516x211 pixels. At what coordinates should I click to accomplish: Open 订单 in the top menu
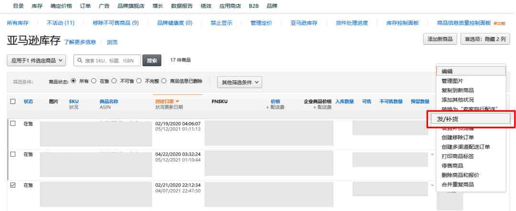point(85,6)
